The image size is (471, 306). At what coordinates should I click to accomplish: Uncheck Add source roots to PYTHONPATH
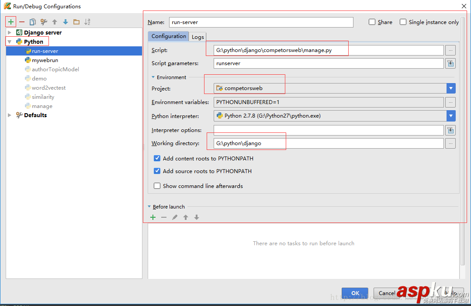click(x=157, y=171)
